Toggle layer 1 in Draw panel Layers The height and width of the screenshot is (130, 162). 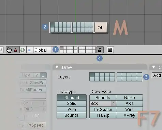pyautogui.click(x=92, y=75)
